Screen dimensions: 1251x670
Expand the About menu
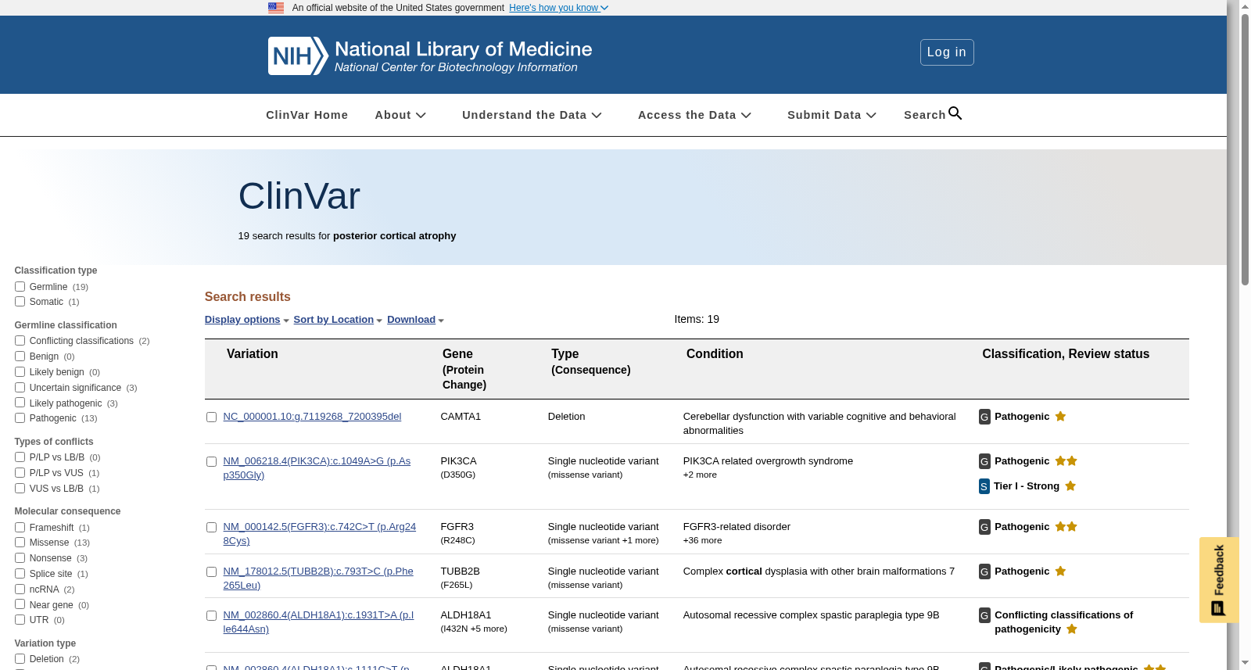click(400, 115)
